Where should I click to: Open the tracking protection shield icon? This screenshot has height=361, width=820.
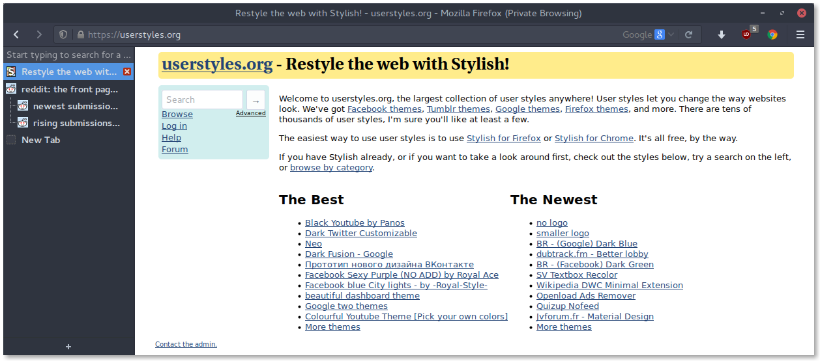63,34
